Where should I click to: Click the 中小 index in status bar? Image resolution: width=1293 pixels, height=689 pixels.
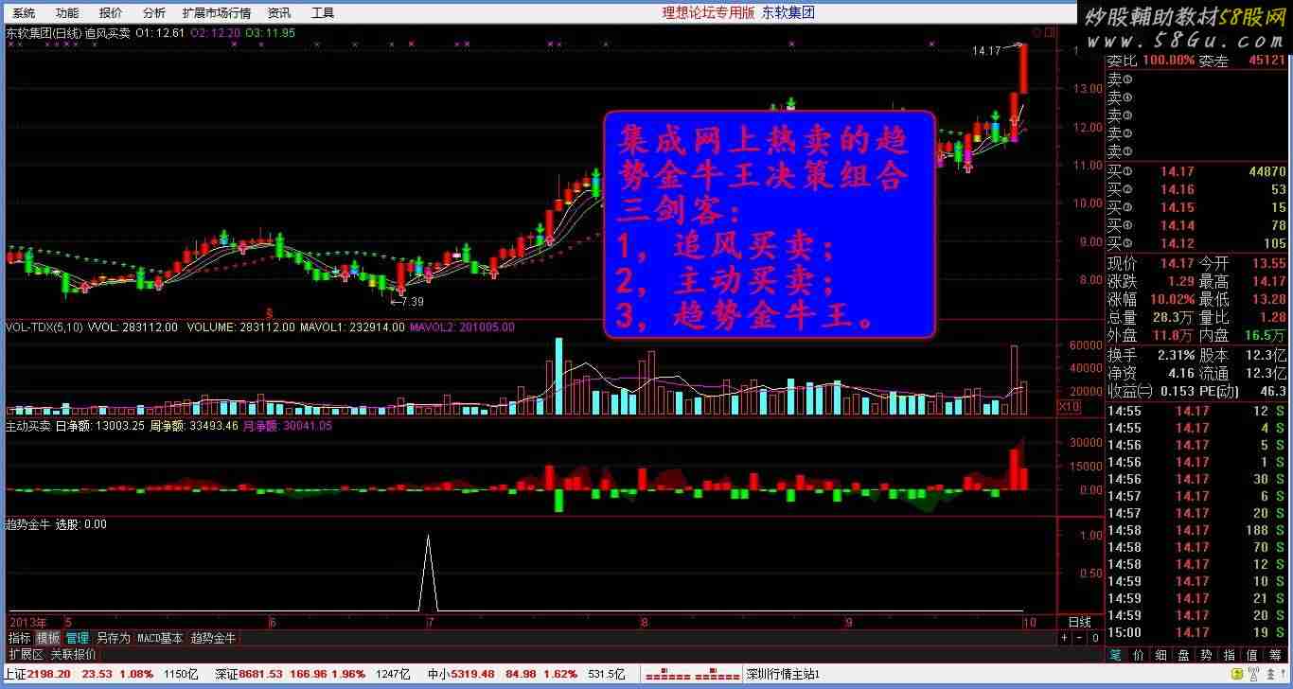526,674
